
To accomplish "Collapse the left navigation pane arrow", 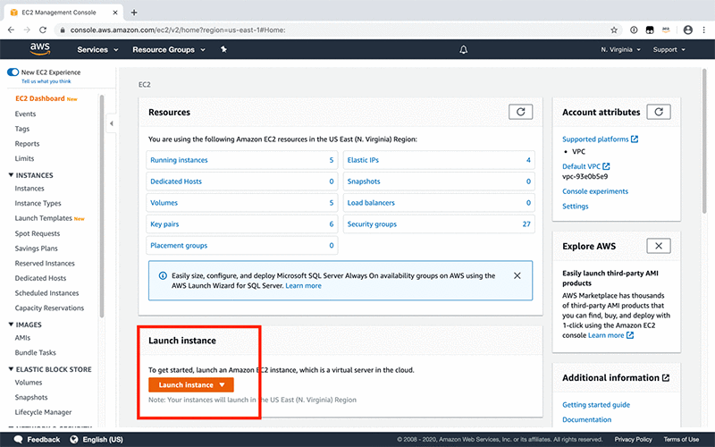I will 111,123.
